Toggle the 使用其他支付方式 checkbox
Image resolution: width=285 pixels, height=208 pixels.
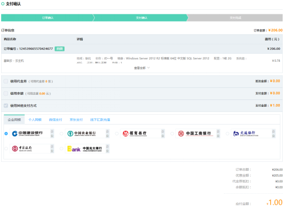(6, 106)
